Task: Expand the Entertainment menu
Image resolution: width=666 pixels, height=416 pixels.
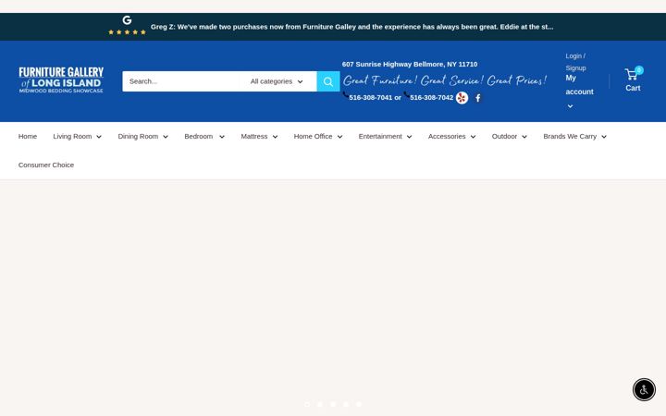Action: click(x=385, y=136)
